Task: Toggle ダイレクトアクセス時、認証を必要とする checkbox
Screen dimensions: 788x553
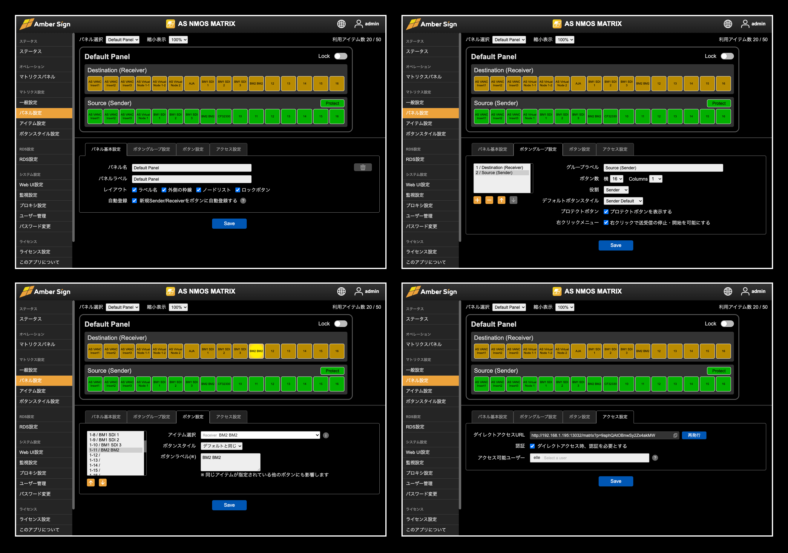Action: coord(532,446)
